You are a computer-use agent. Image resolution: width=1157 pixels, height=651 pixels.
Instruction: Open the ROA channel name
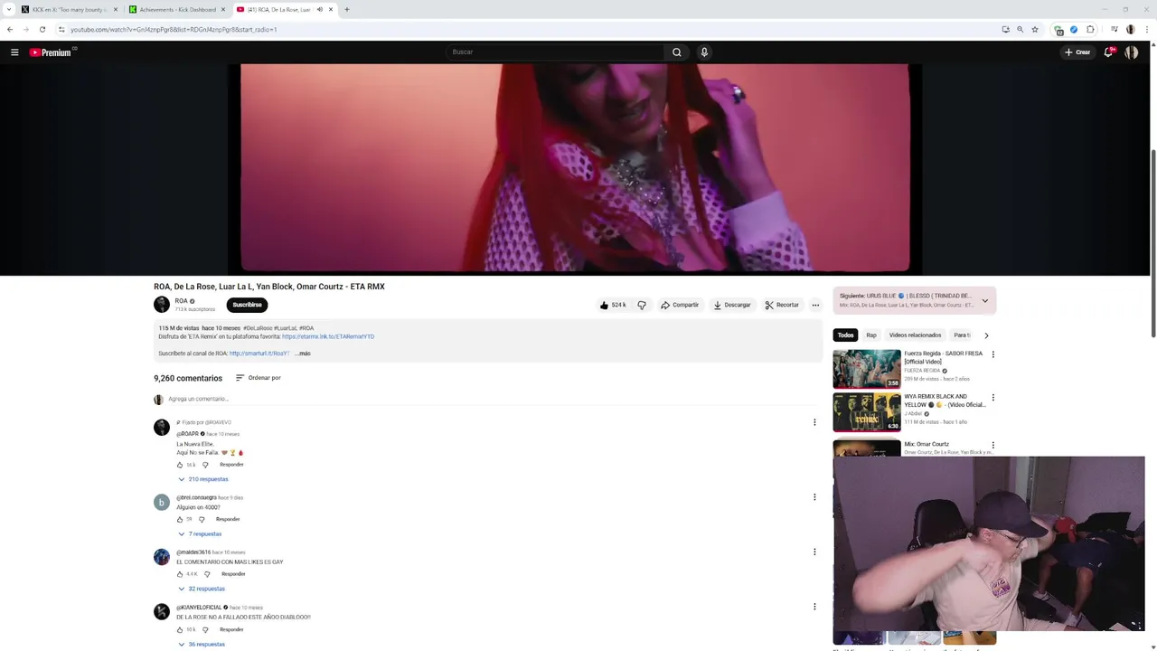tap(182, 301)
